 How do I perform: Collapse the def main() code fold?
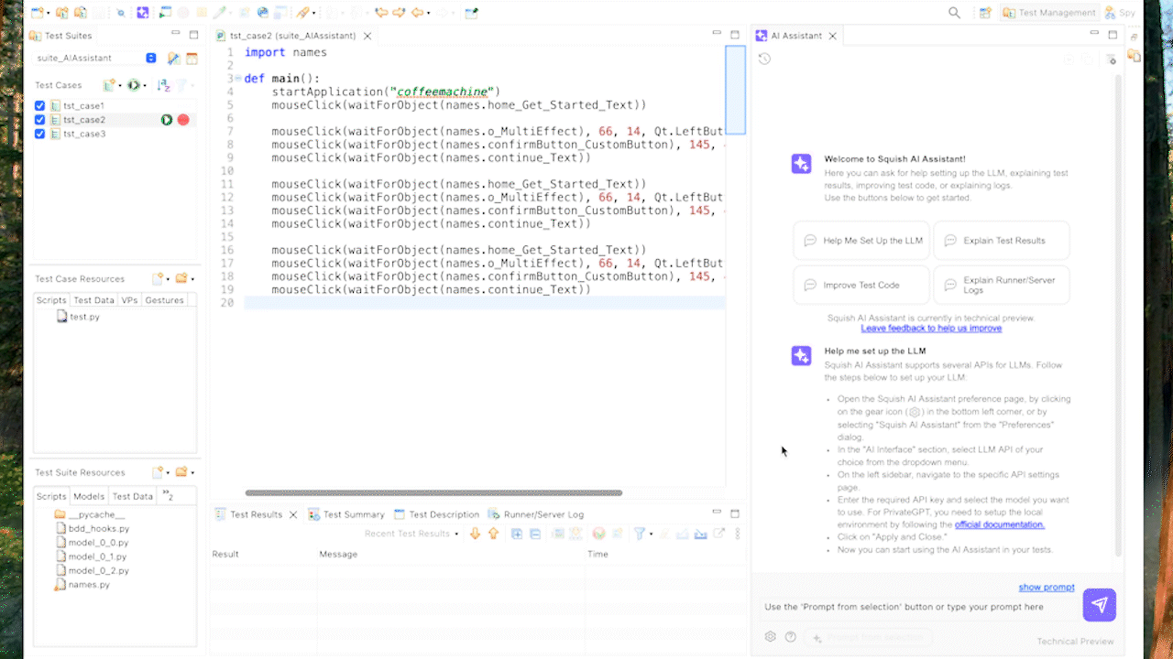[x=237, y=79]
